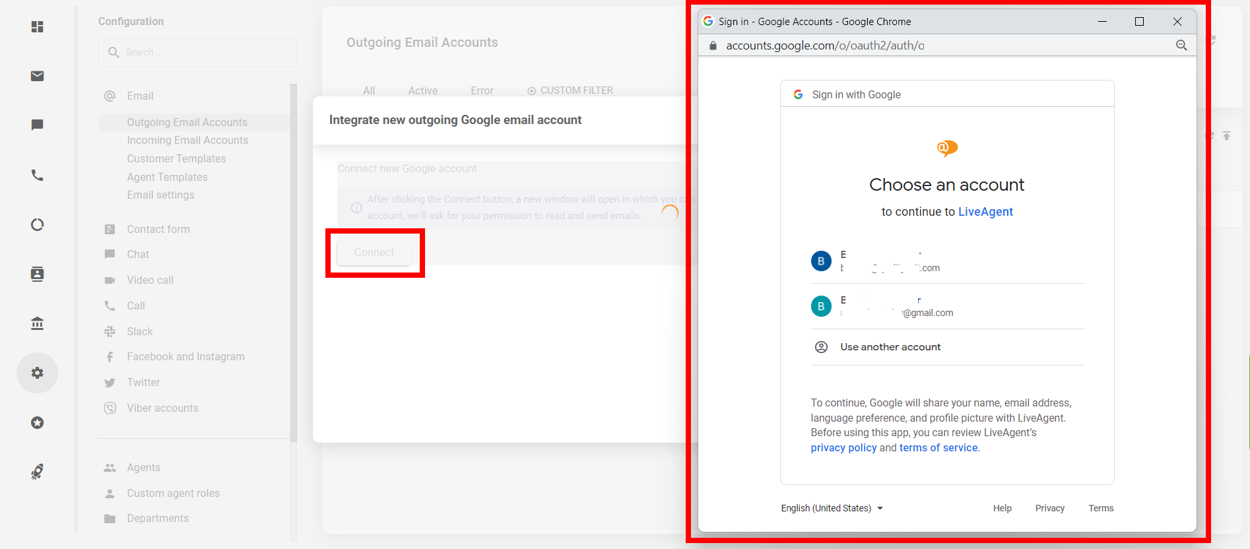Image resolution: width=1250 pixels, height=549 pixels.
Task: Open the Departments section
Action: 158,518
